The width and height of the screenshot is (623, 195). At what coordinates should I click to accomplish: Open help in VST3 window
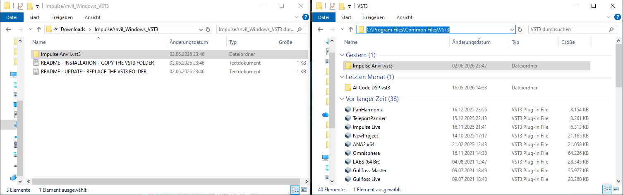pos(618,17)
